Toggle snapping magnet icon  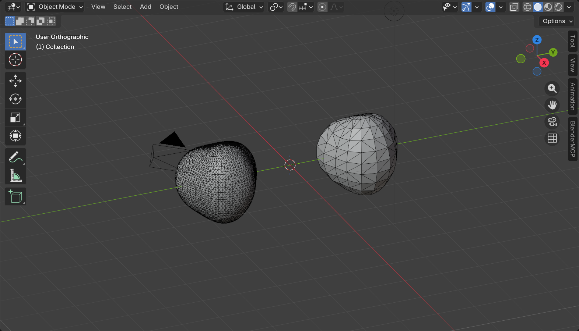pyautogui.click(x=292, y=7)
